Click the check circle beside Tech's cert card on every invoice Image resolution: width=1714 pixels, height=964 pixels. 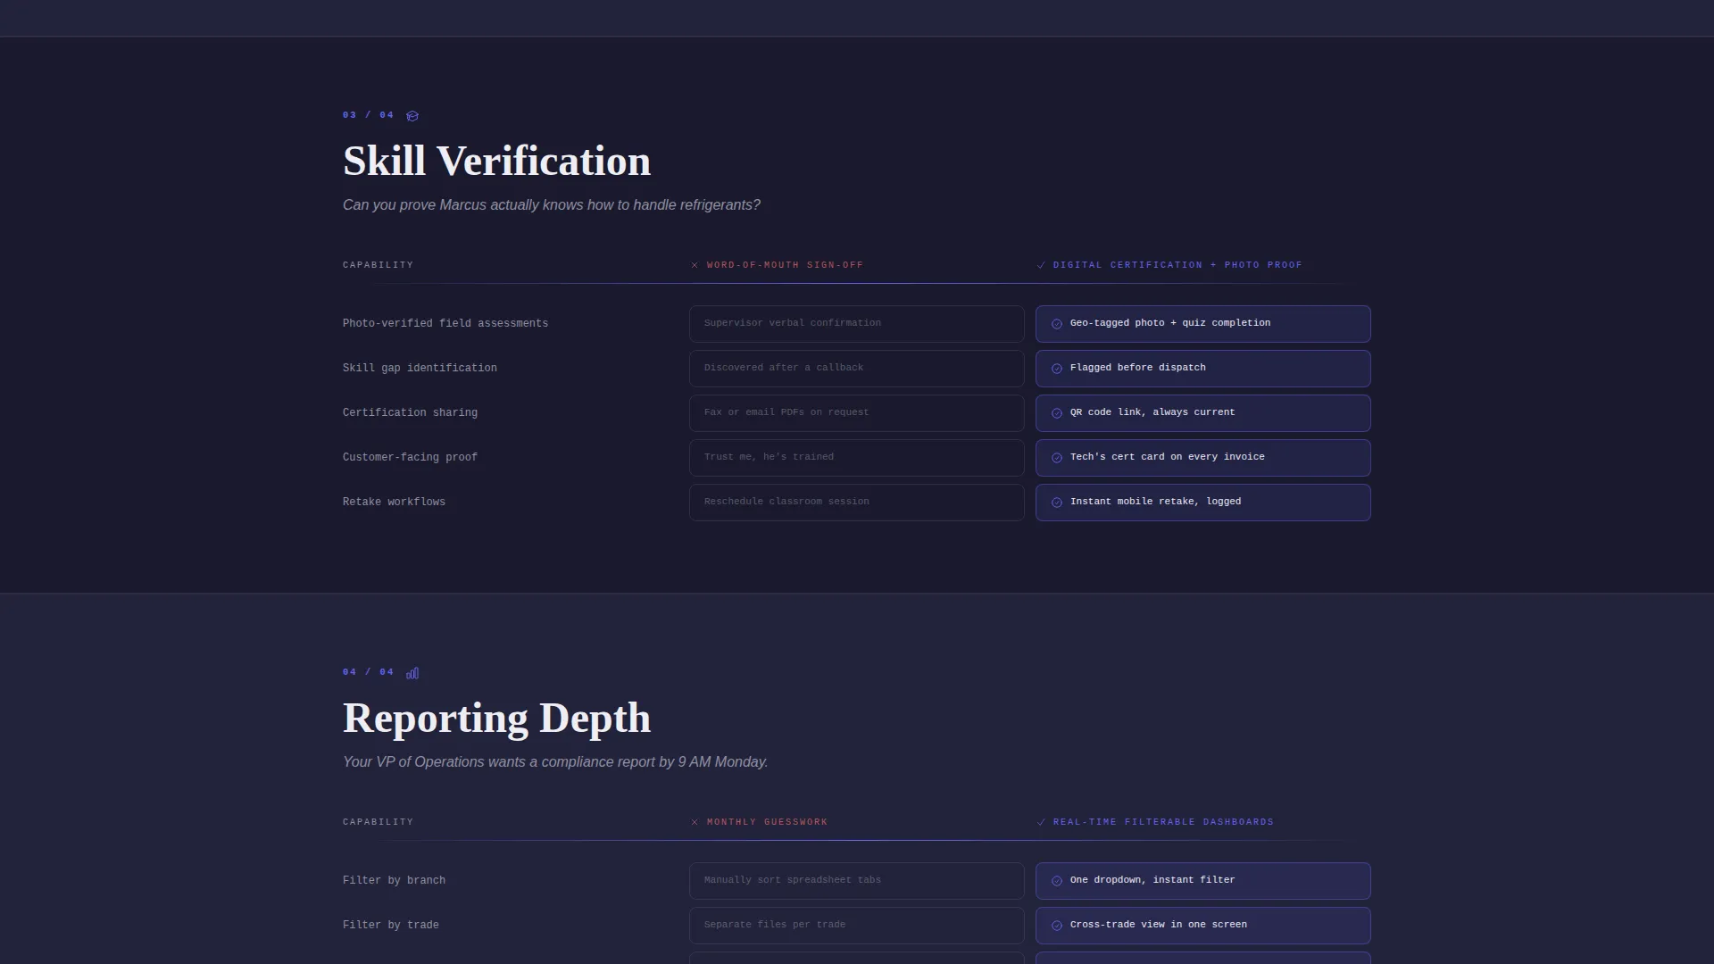(x=1057, y=458)
